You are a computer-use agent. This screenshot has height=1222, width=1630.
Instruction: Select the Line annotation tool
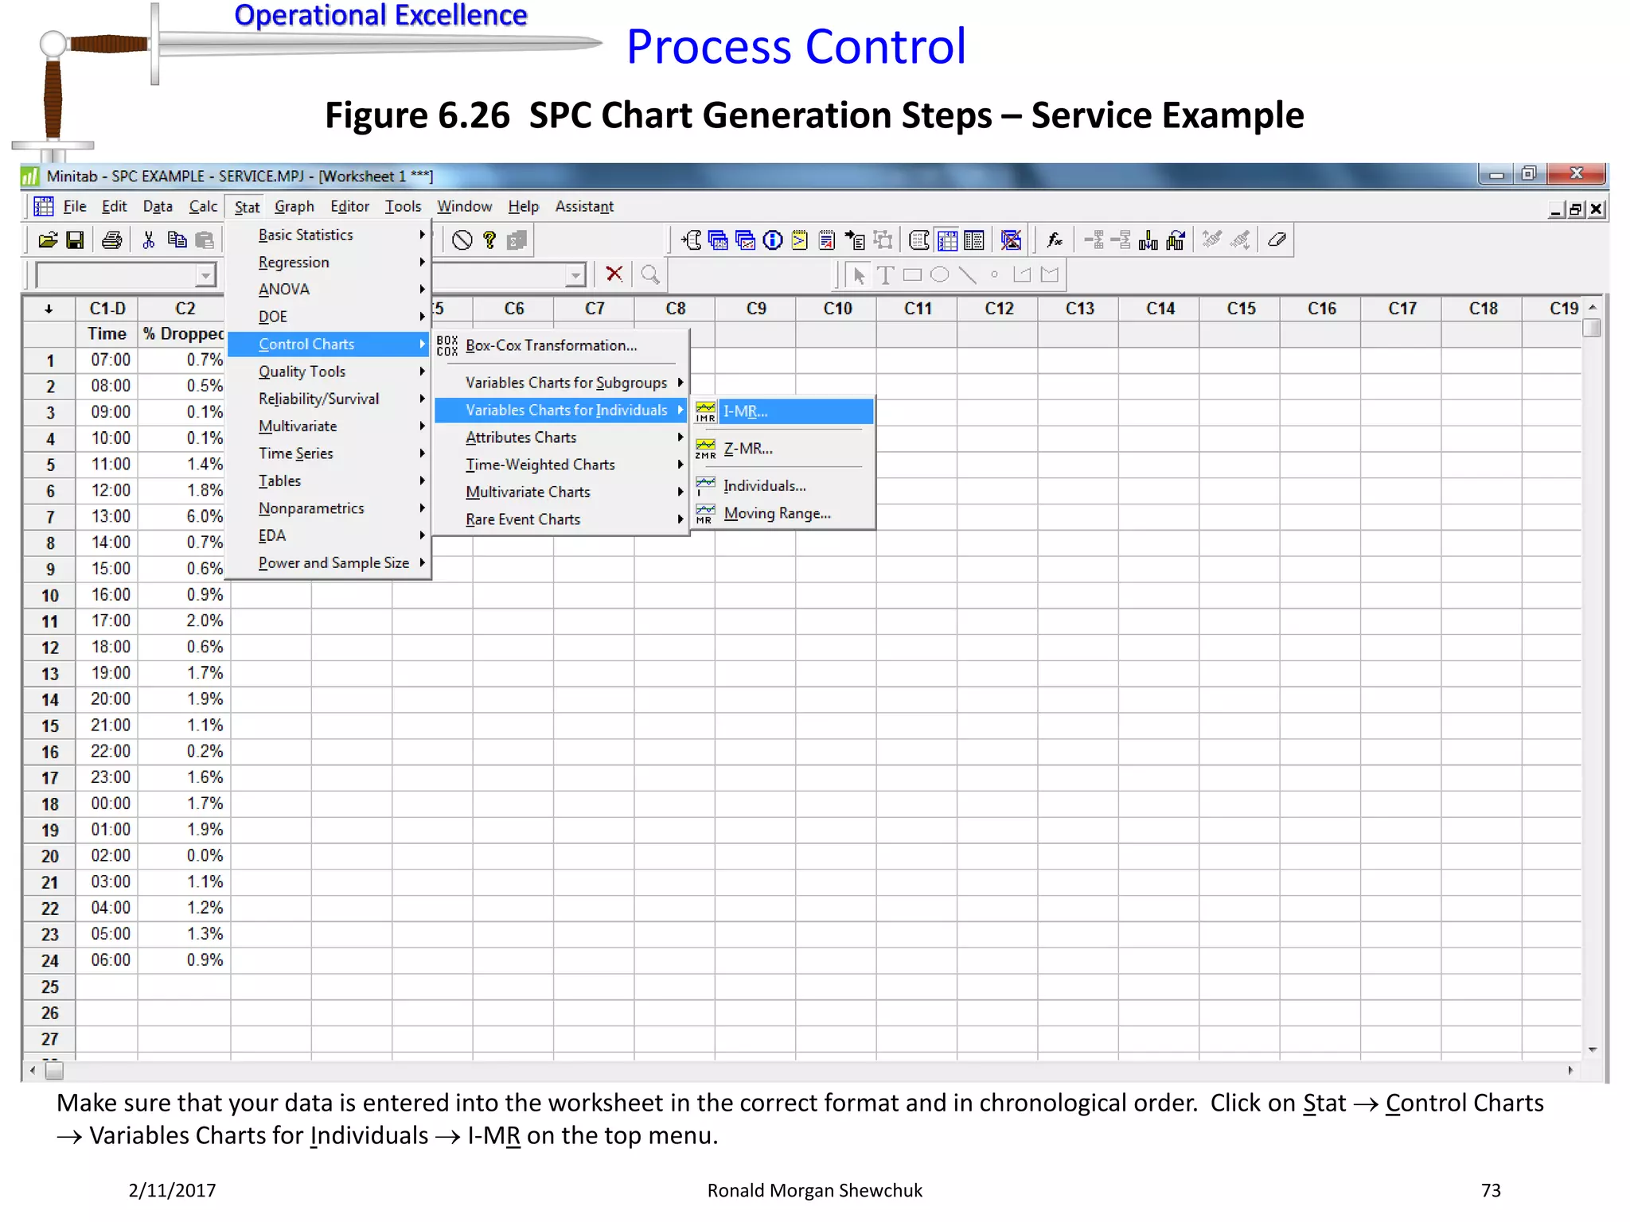tap(967, 275)
